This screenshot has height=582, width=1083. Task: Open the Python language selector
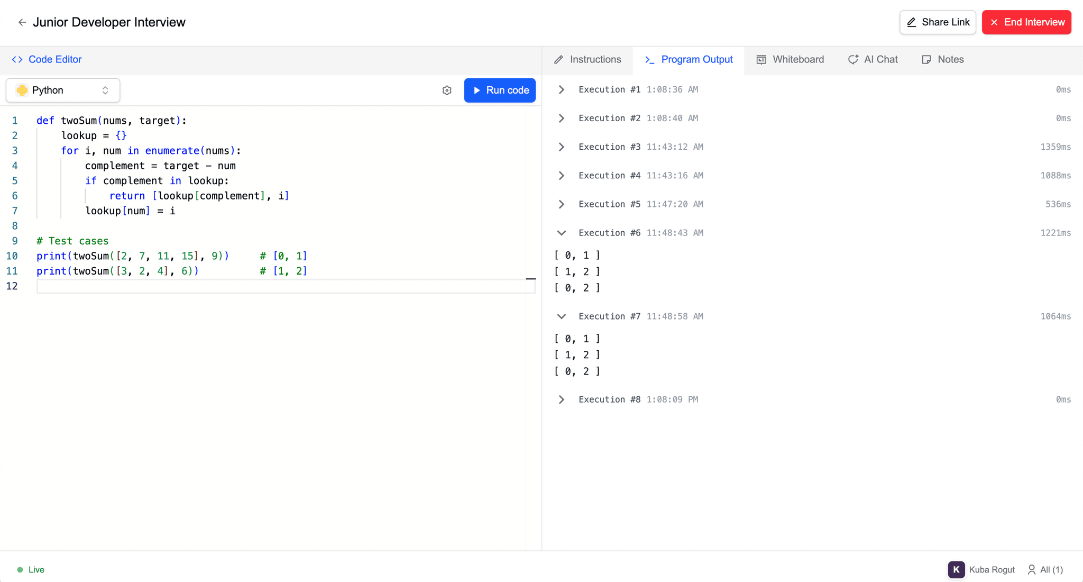pos(63,90)
